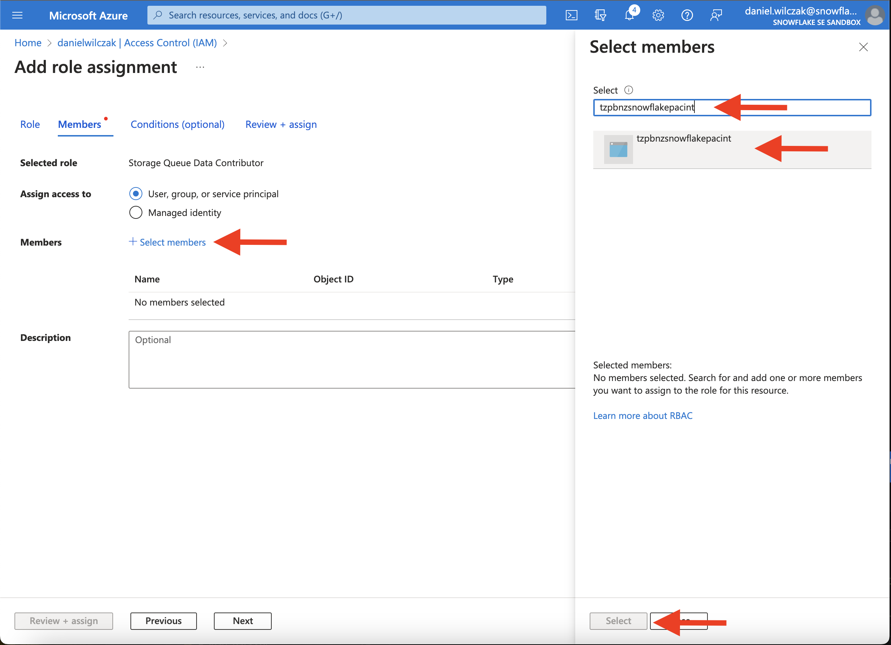
Task: Click the Storage Queue Data Contributor text
Action: click(196, 163)
